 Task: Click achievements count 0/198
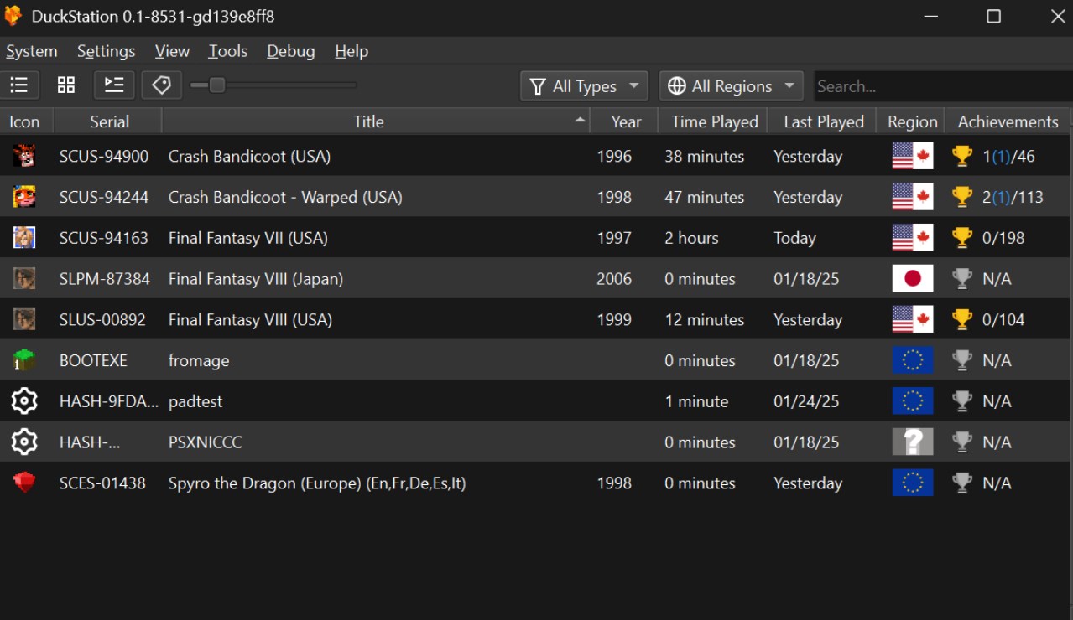[1003, 238]
